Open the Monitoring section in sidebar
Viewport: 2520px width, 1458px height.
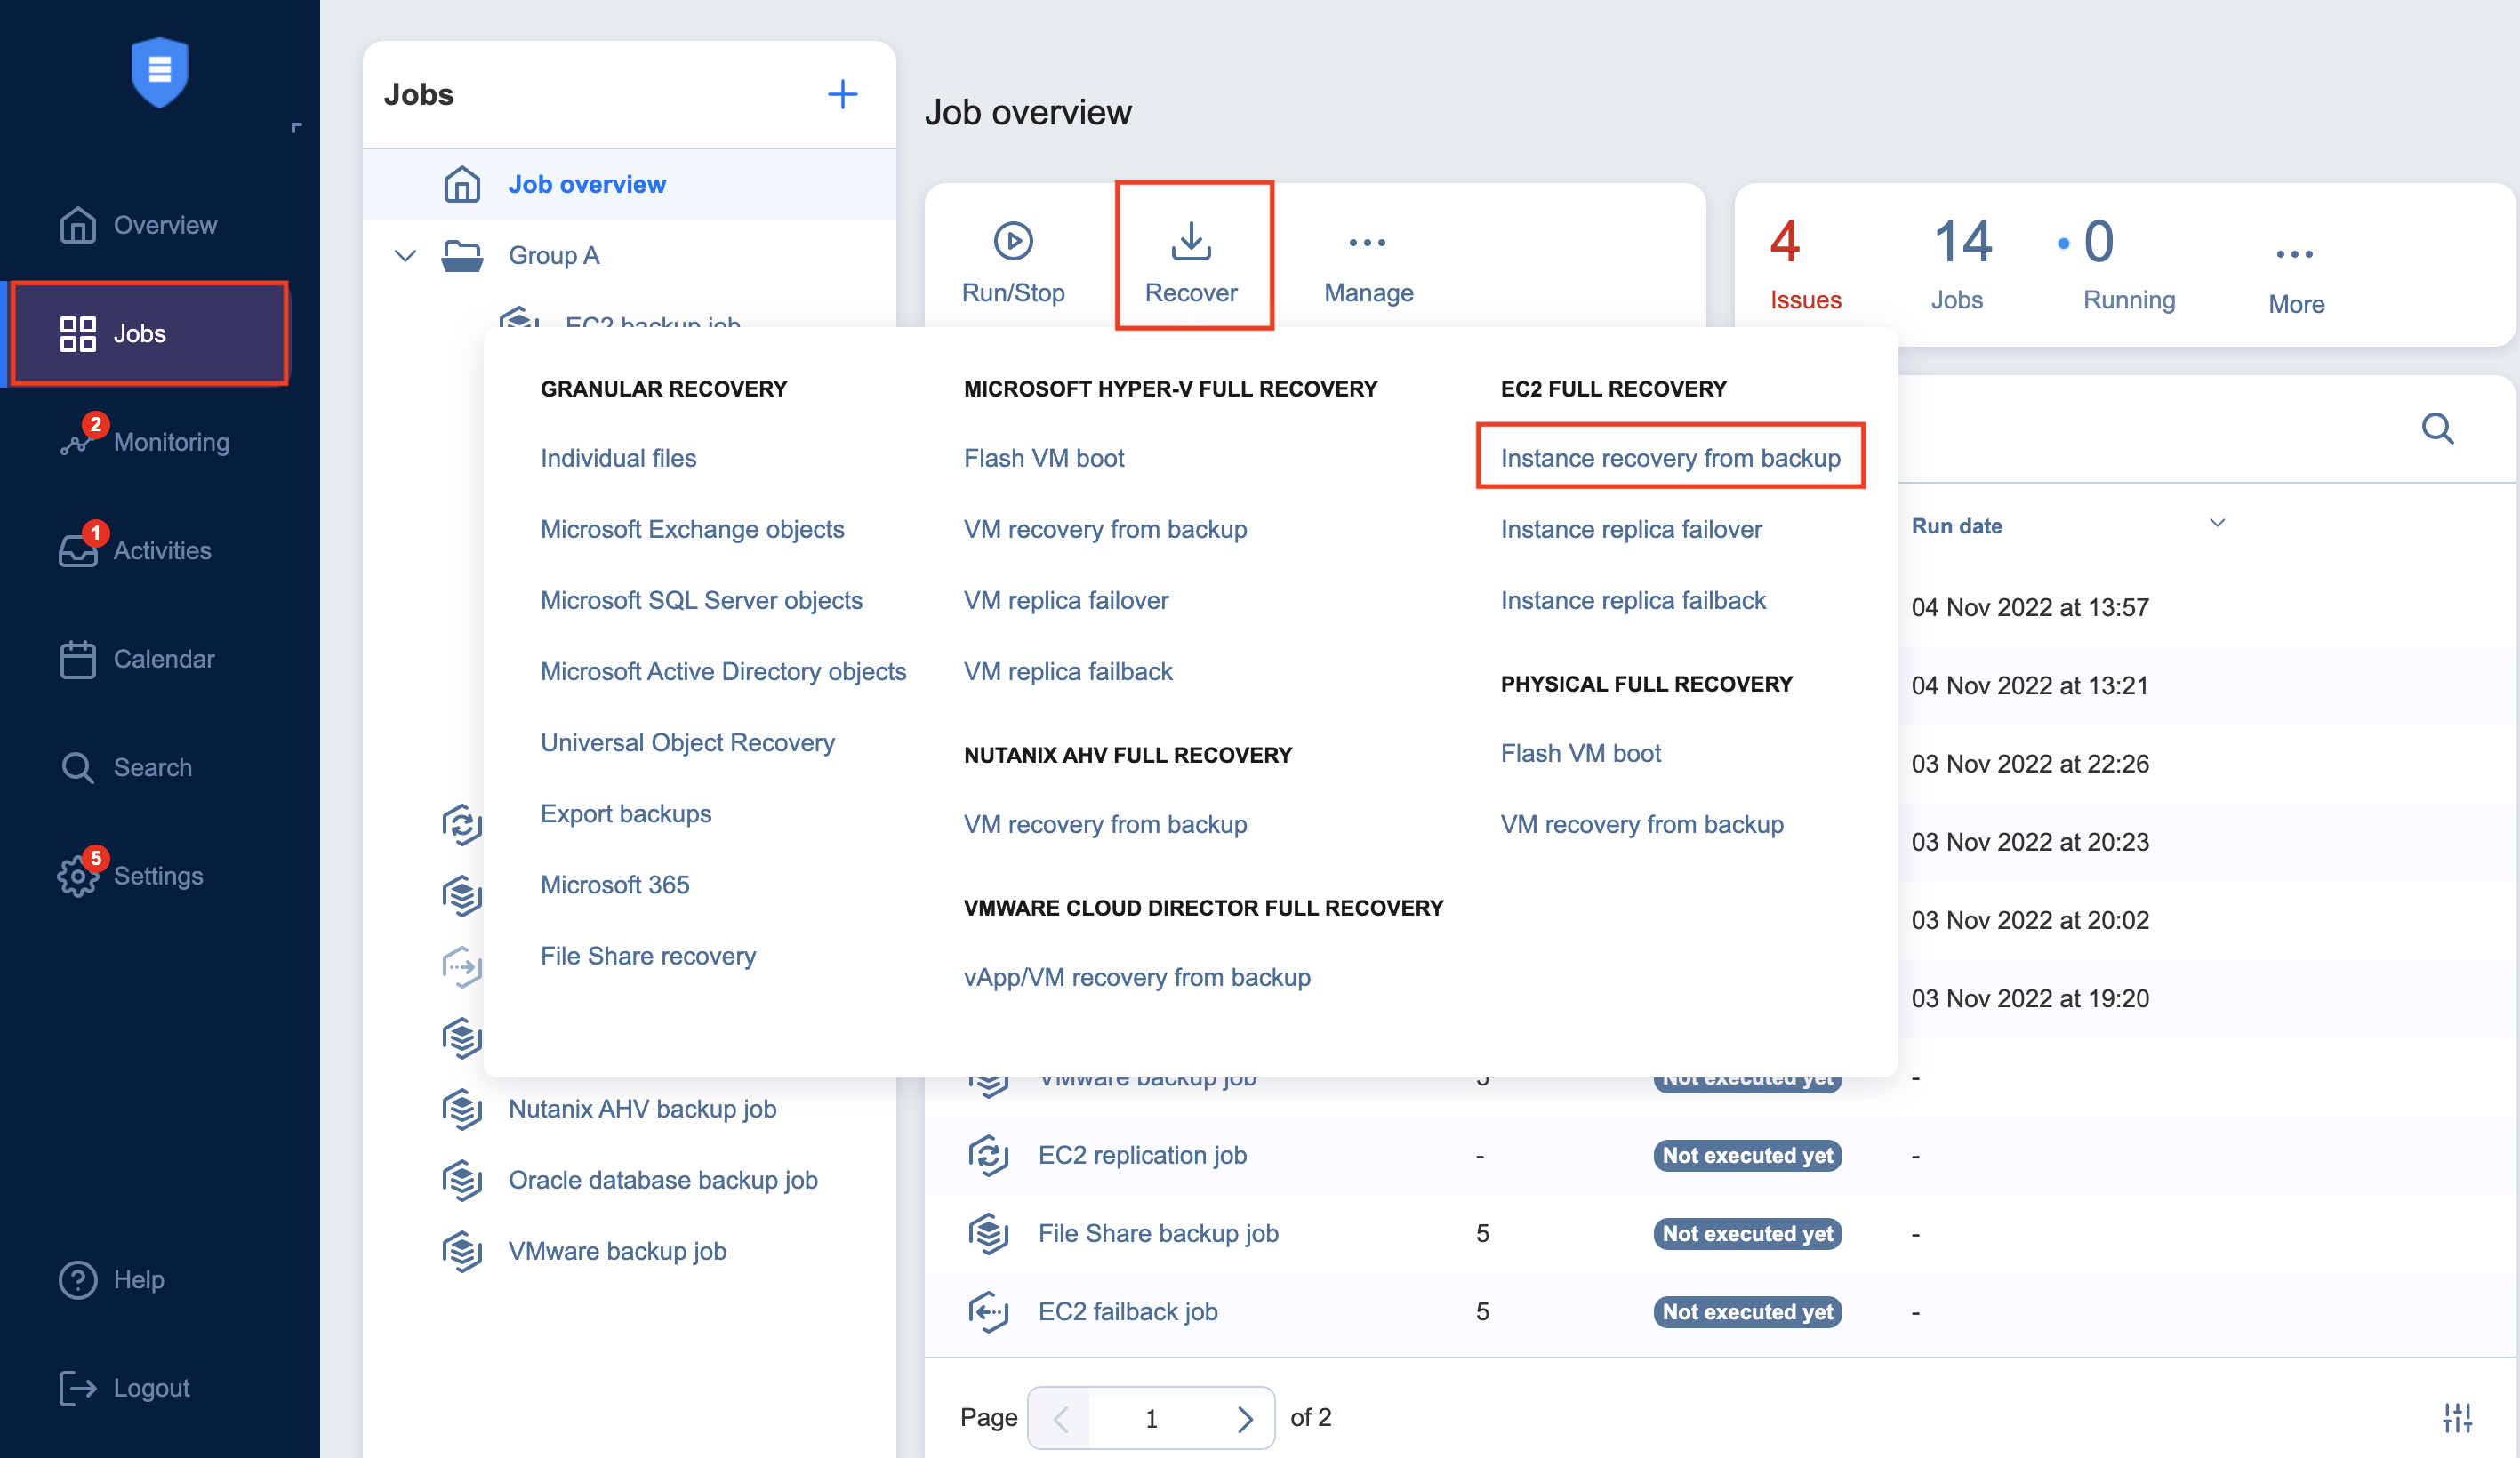[x=144, y=441]
